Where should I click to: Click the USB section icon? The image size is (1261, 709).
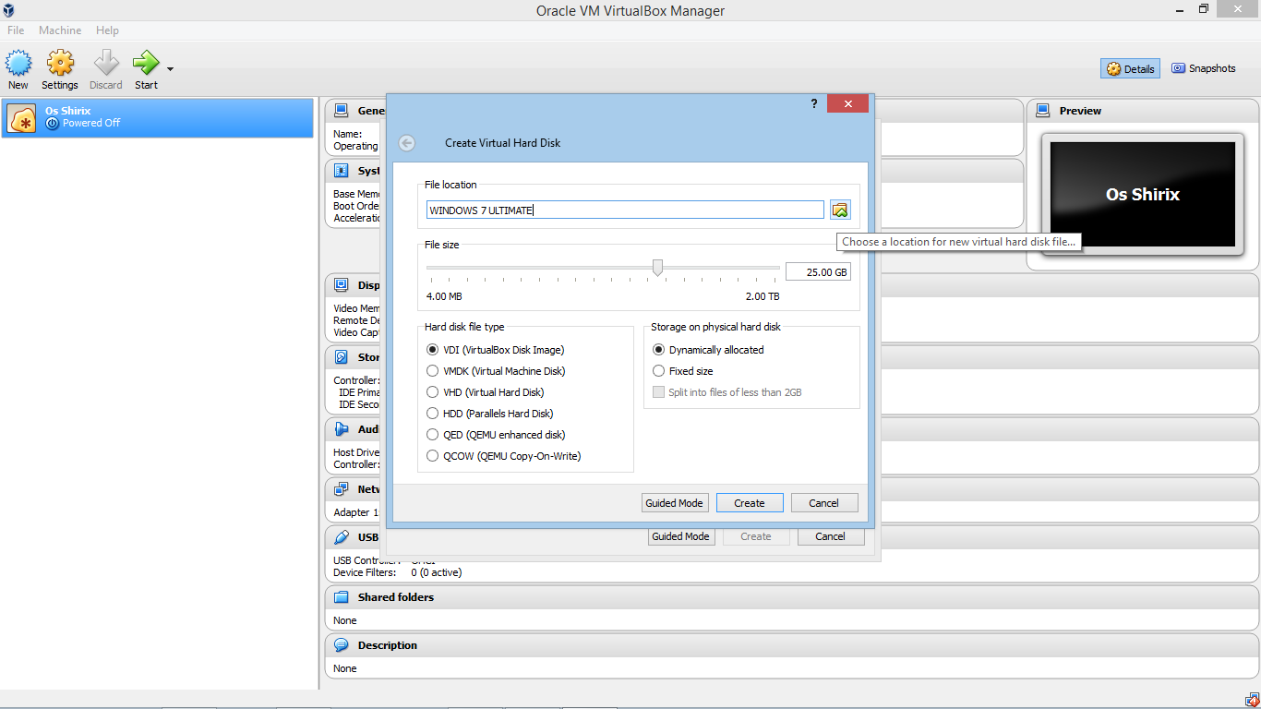pos(342,537)
